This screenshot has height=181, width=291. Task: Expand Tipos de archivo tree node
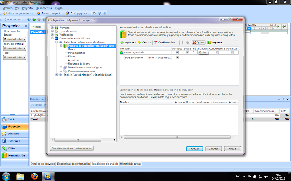[x=52, y=31]
